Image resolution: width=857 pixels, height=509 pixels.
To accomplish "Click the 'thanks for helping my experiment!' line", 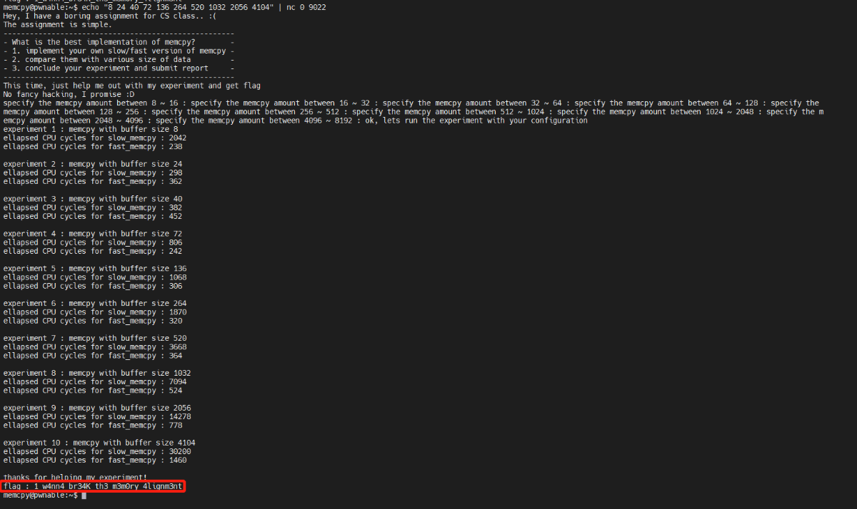I will 75,478.
